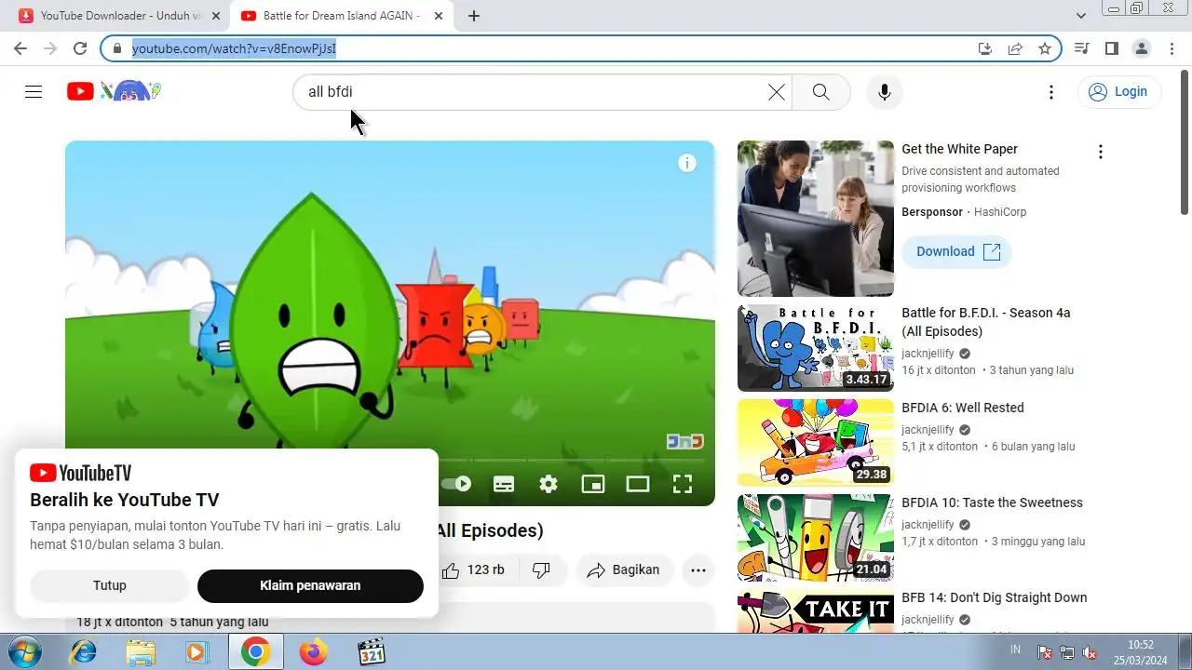1192x670 pixels.
Task: Open BFB 14: Don't Dig Straight Down
Action: 994,597
